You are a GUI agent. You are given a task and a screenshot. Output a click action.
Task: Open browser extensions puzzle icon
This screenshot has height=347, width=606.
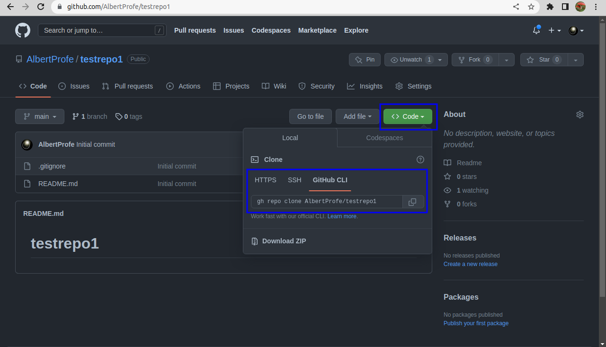coord(550,7)
